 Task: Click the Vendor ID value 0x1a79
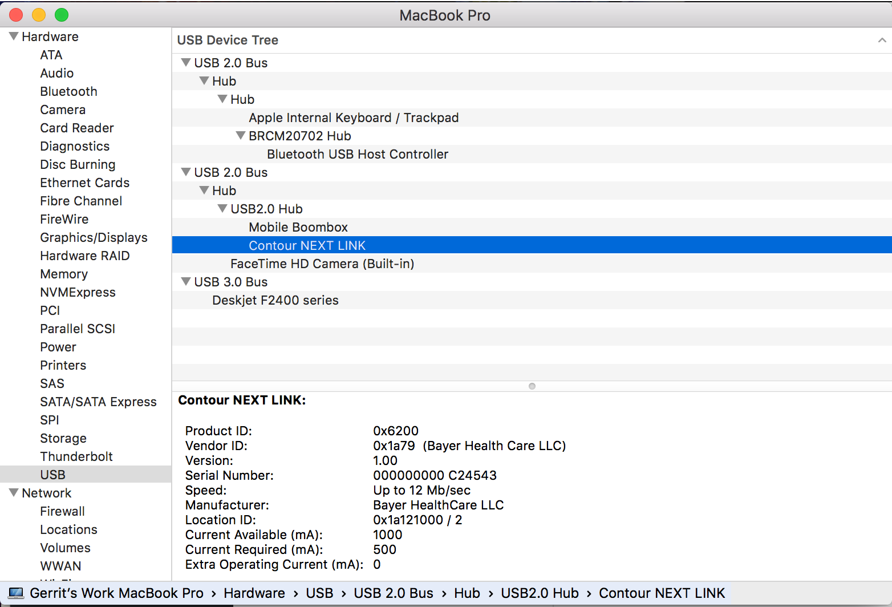pos(394,446)
